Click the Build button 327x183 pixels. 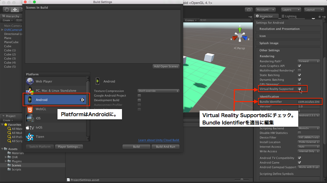click(x=136, y=147)
